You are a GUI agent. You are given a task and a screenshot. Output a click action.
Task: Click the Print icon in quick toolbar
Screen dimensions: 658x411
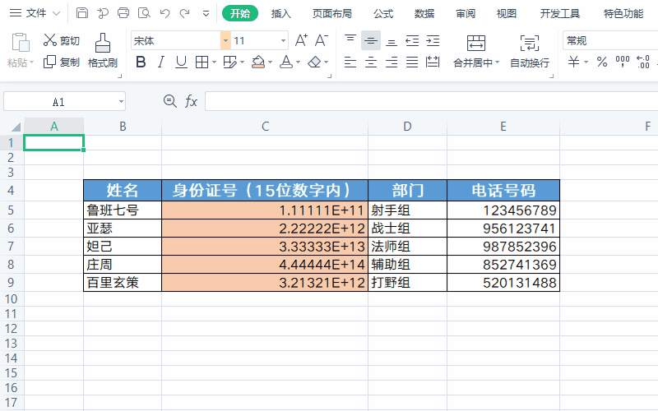[x=123, y=13]
